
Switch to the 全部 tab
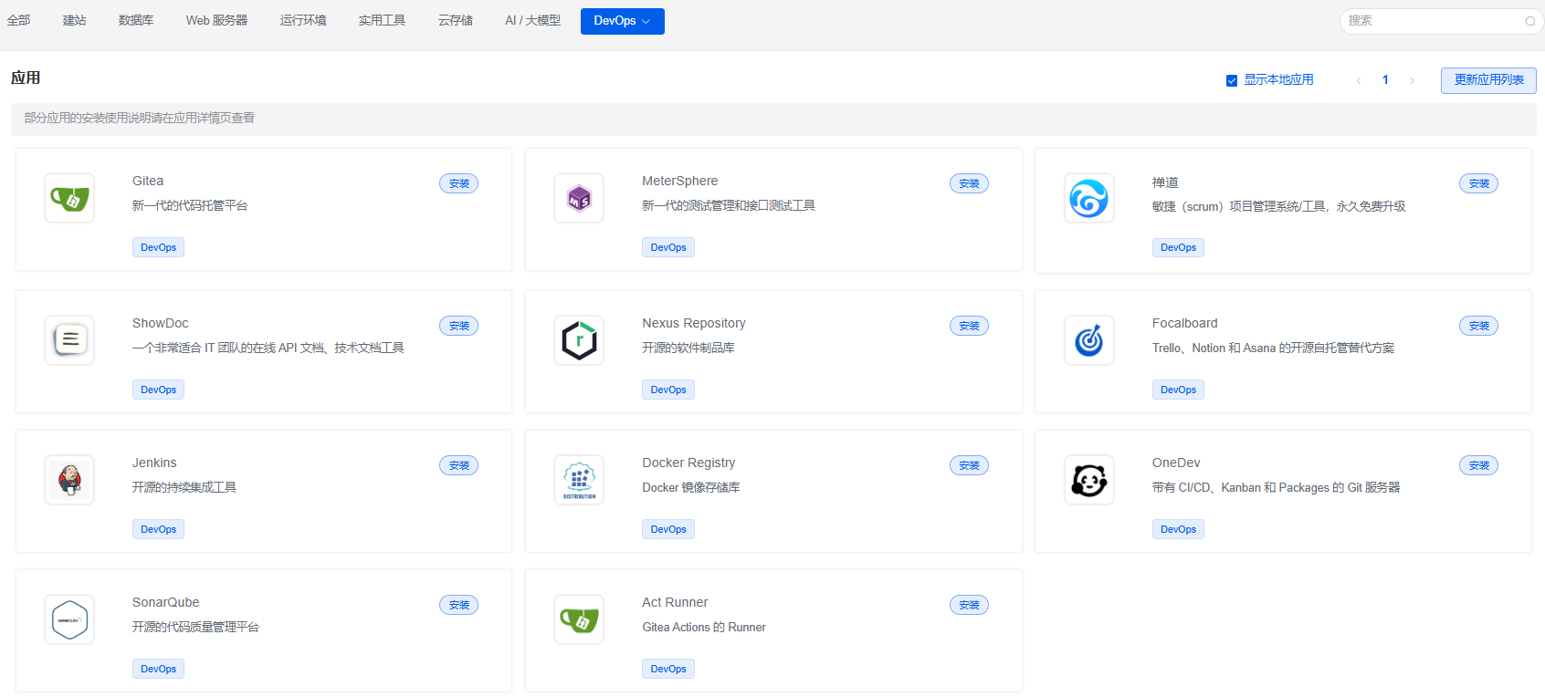(x=19, y=20)
